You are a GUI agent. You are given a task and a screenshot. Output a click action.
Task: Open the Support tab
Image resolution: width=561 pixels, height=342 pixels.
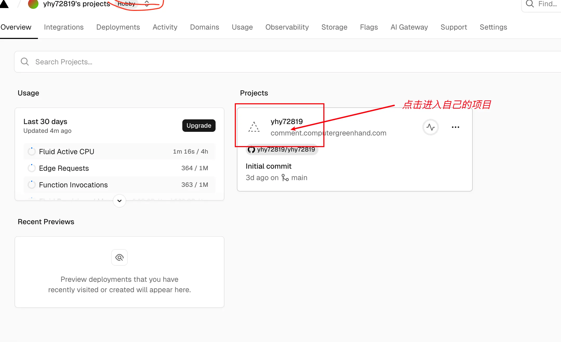click(454, 27)
